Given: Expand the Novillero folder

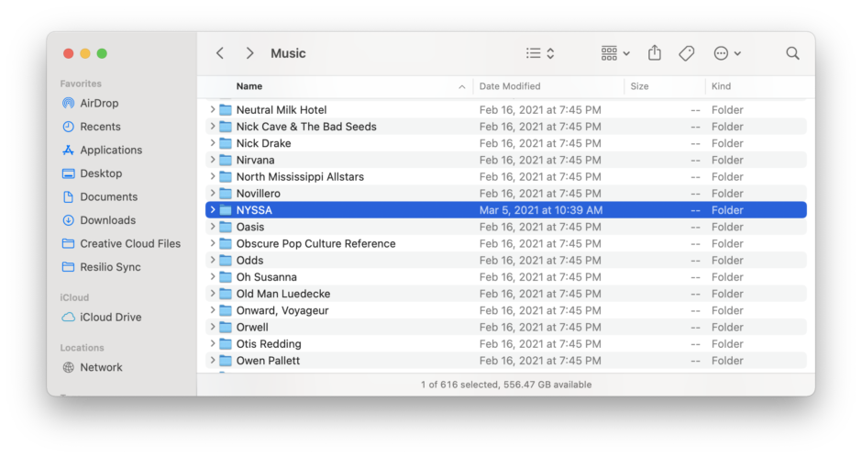Looking at the screenshot, I should coord(212,194).
